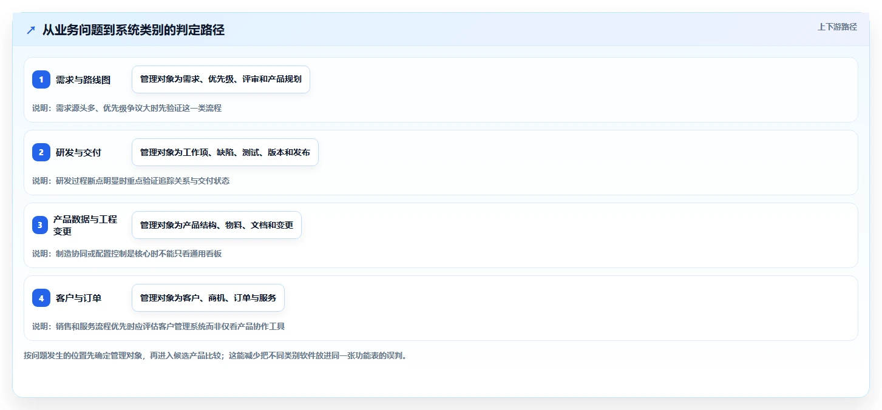Image resolution: width=882 pixels, height=410 pixels.
Task: Select step number 1 badge
Action: coord(41,79)
